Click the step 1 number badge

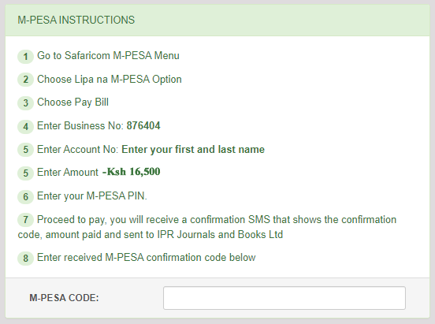click(x=25, y=57)
